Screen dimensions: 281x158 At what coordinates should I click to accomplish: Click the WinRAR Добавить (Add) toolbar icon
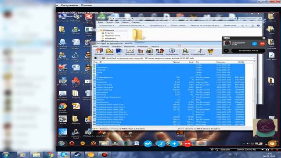(x=99, y=52)
